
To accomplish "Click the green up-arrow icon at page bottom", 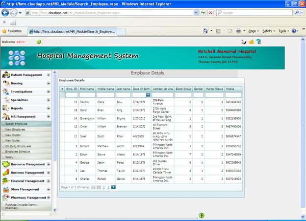I will [202, 215].
